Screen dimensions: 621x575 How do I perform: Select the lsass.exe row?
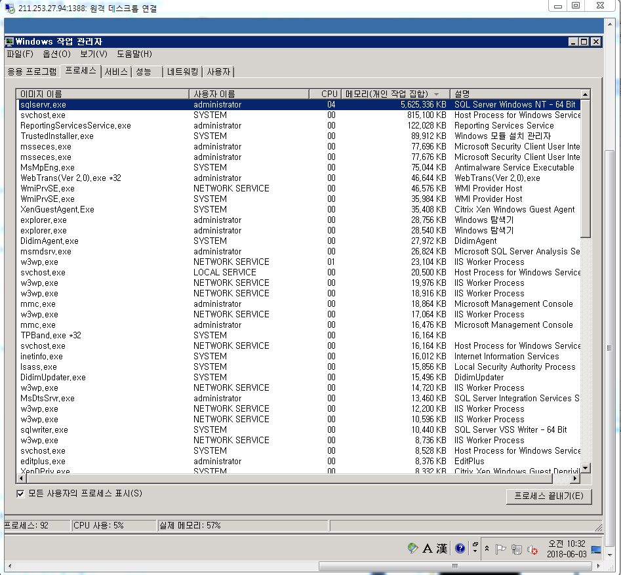[300, 367]
